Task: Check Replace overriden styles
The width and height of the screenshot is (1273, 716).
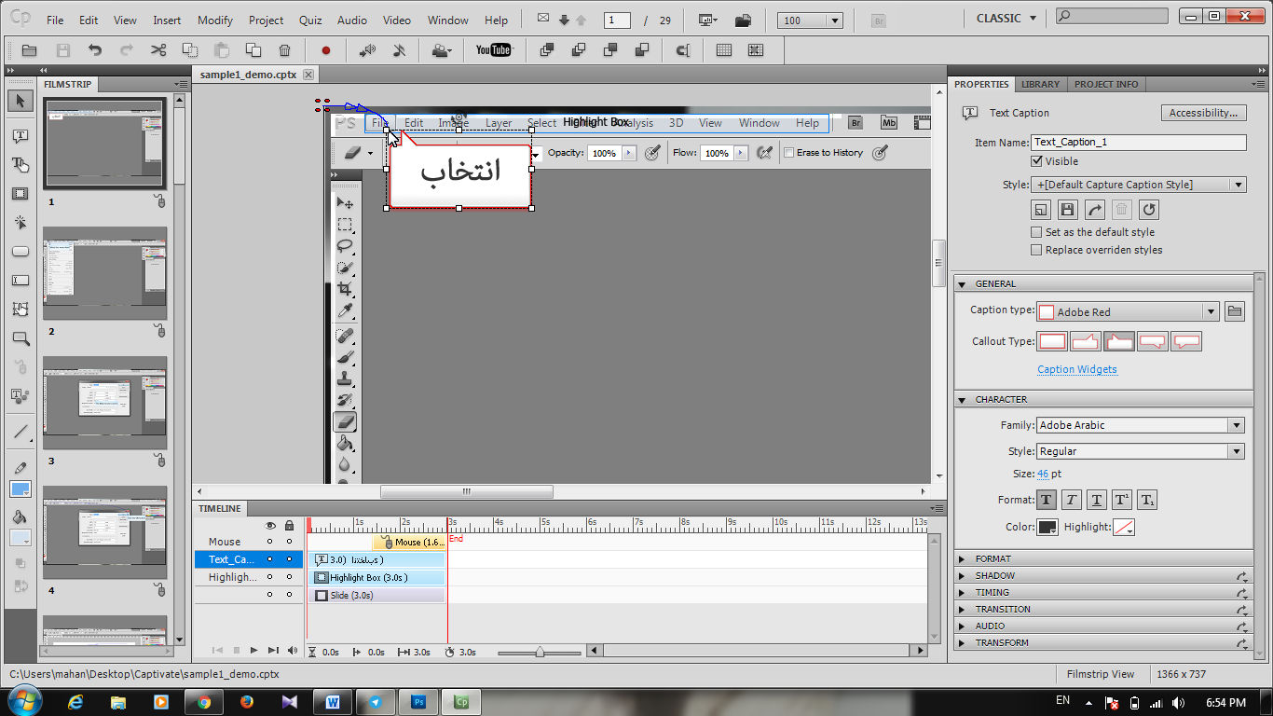Action: pyautogui.click(x=1037, y=250)
